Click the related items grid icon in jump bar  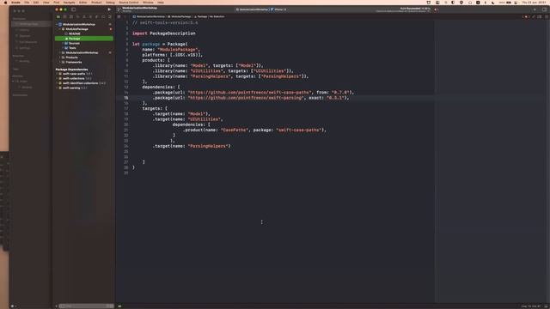[x=119, y=16]
